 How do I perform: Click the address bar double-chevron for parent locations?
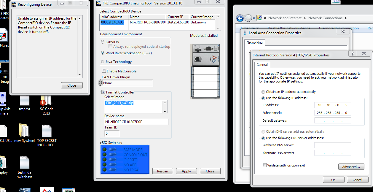click(x=265, y=18)
